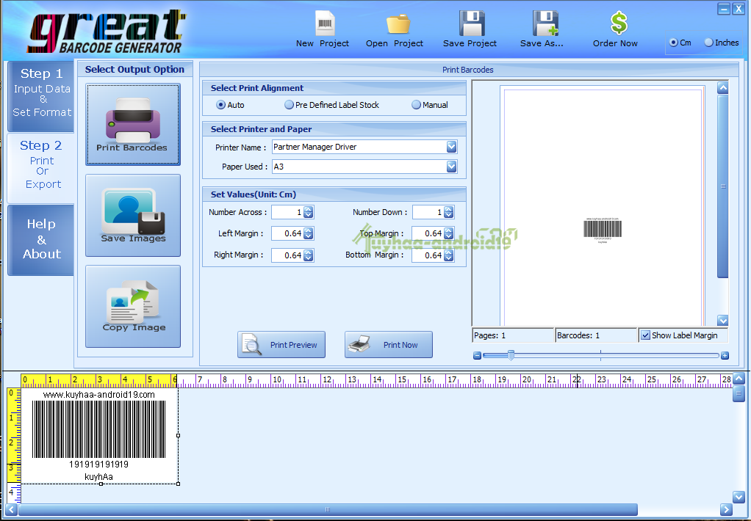Screen dimensions: 751x521
Task: Adjust Number Down spinner arrows
Action: [448, 212]
